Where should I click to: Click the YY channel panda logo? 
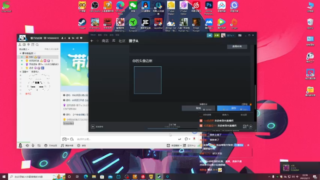point(22,38)
